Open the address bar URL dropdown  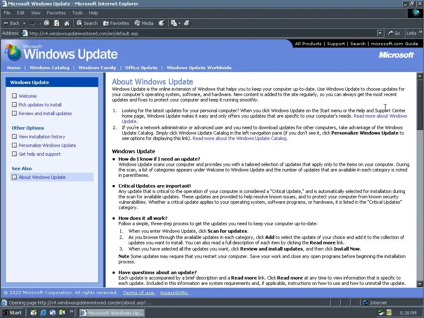[x=380, y=33]
